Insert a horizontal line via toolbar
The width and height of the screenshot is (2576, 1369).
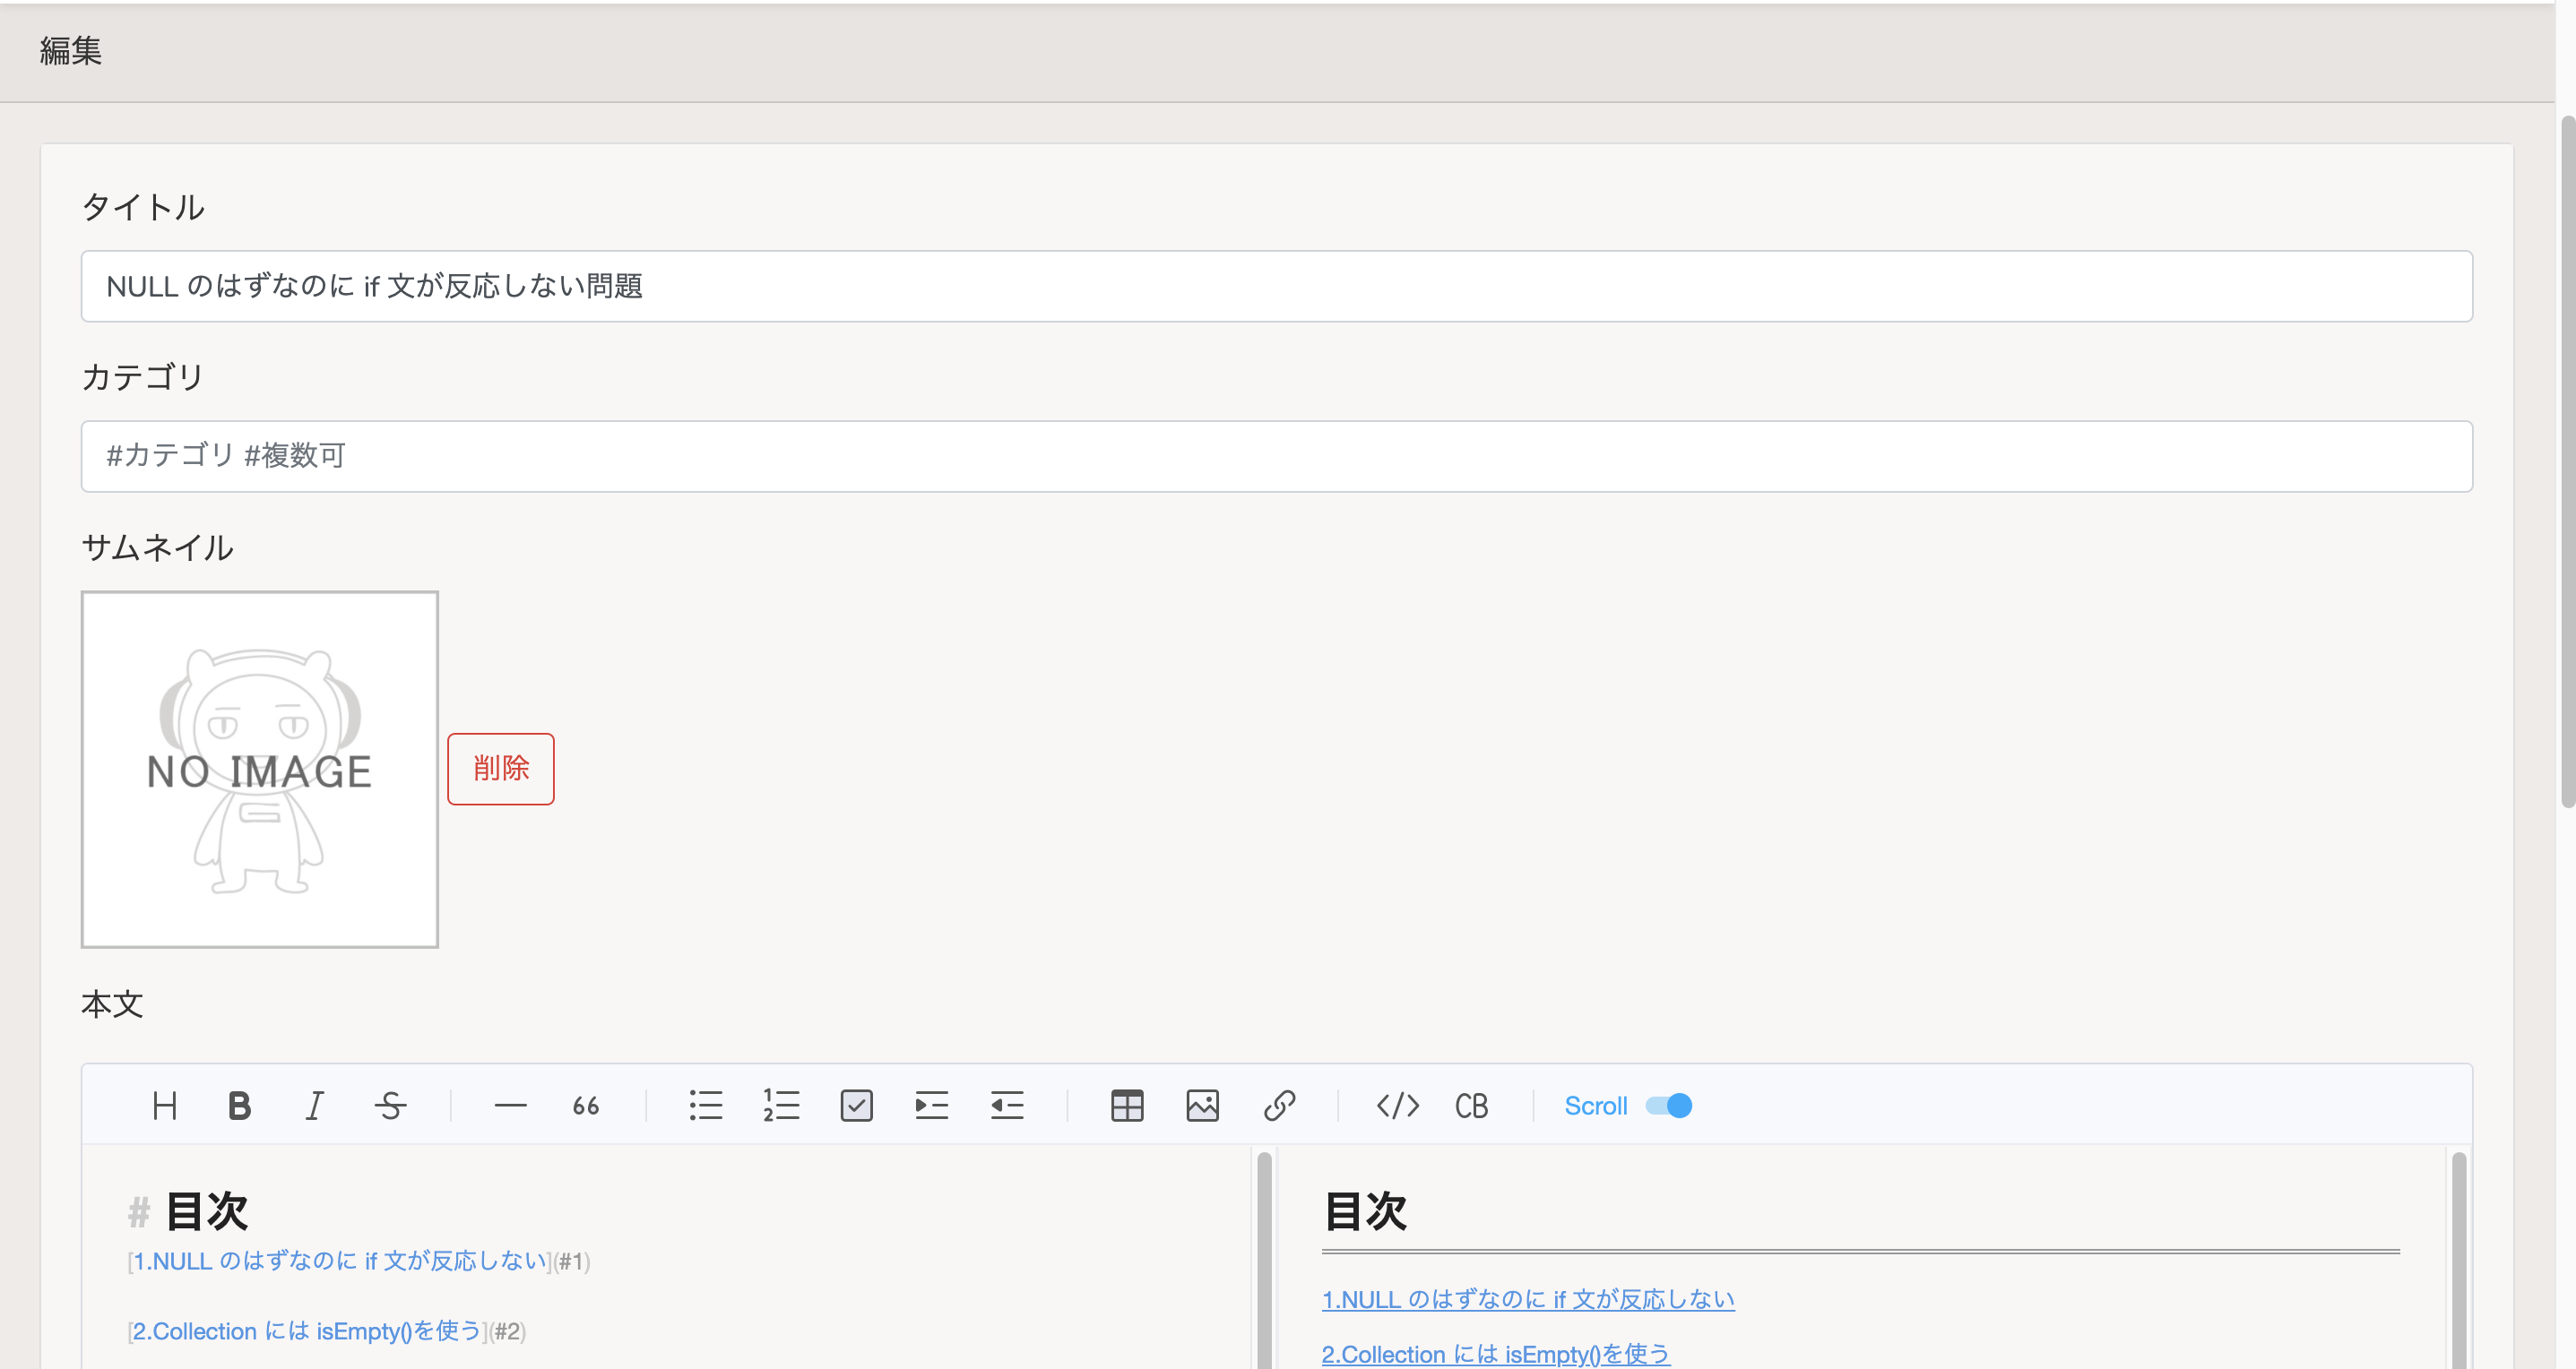click(x=510, y=1106)
